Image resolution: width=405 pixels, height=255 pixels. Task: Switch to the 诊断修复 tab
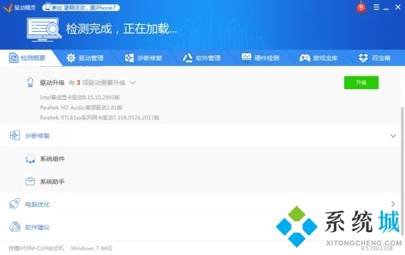click(x=143, y=58)
